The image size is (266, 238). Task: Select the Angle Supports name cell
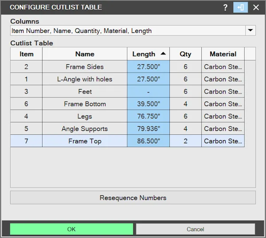85,129
